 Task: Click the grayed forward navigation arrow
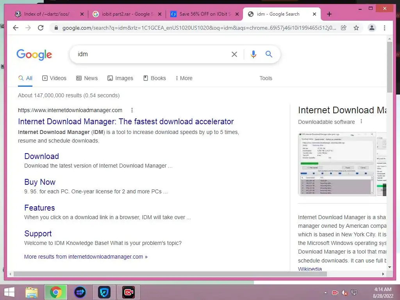point(28,28)
